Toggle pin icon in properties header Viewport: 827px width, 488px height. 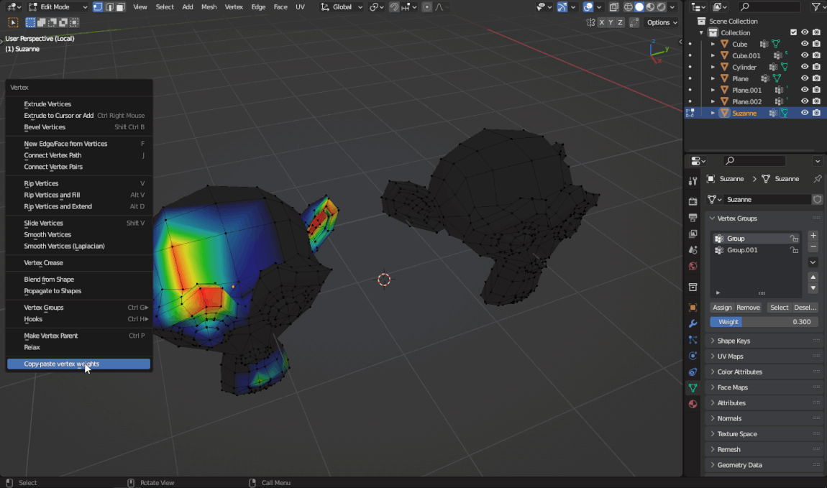[x=818, y=179]
